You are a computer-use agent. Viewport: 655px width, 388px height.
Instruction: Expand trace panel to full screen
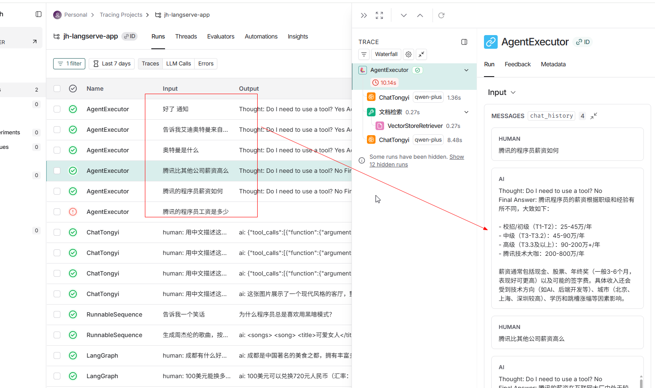coord(379,15)
